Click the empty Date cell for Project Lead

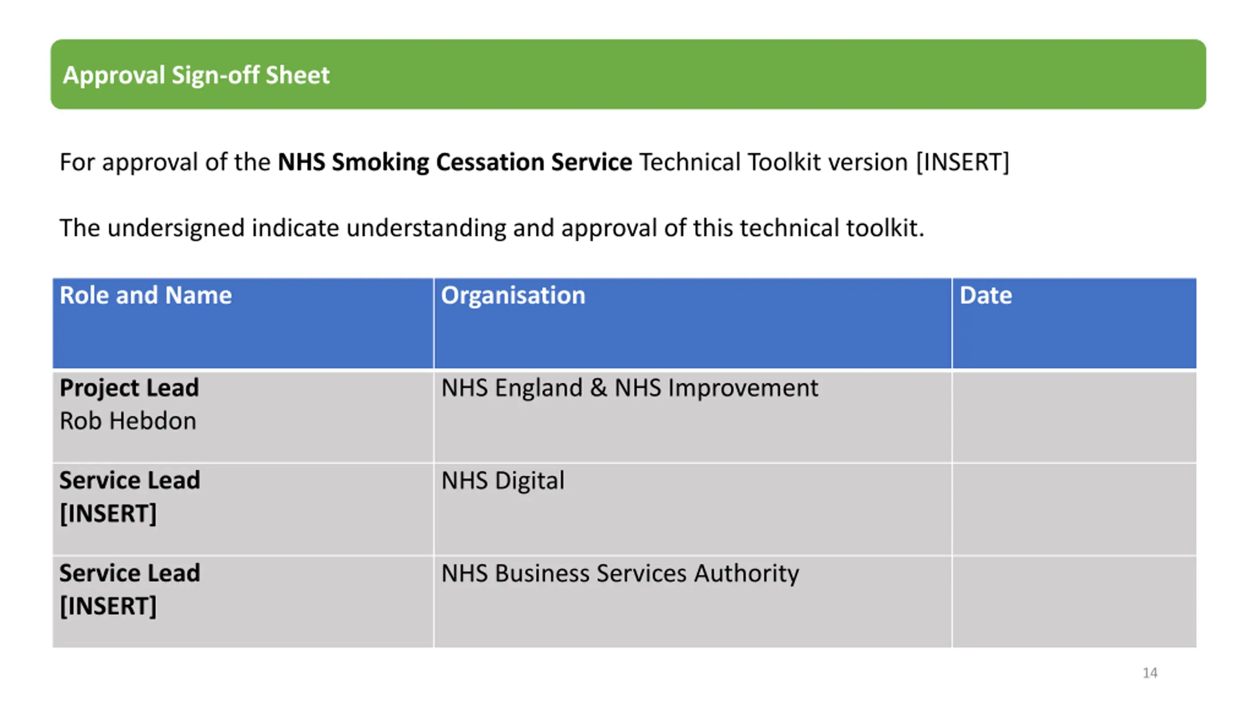pyautogui.click(x=1074, y=417)
